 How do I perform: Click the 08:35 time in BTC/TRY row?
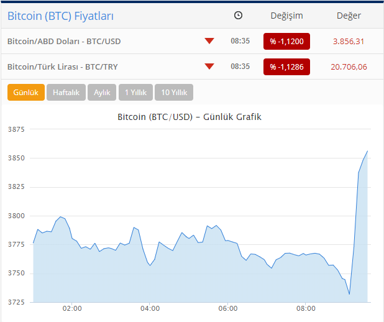point(240,67)
